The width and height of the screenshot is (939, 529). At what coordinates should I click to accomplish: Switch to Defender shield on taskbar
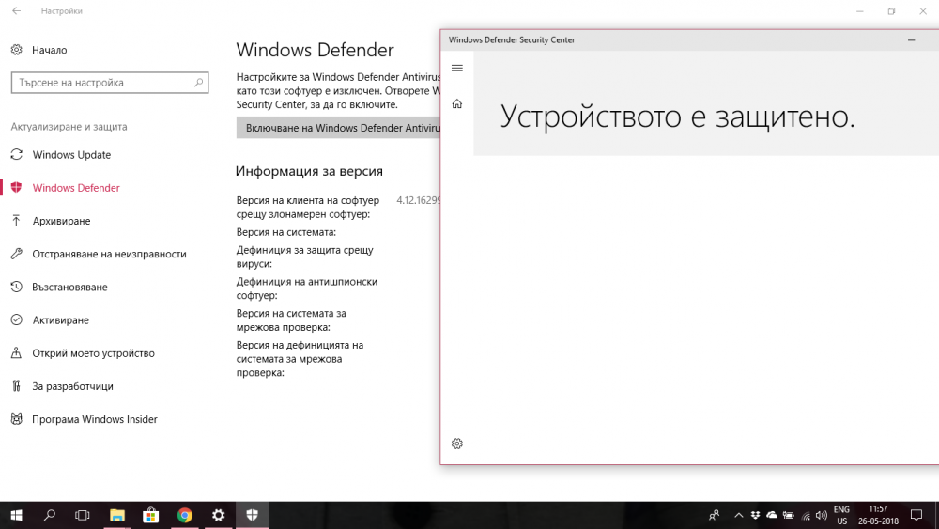(252, 515)
